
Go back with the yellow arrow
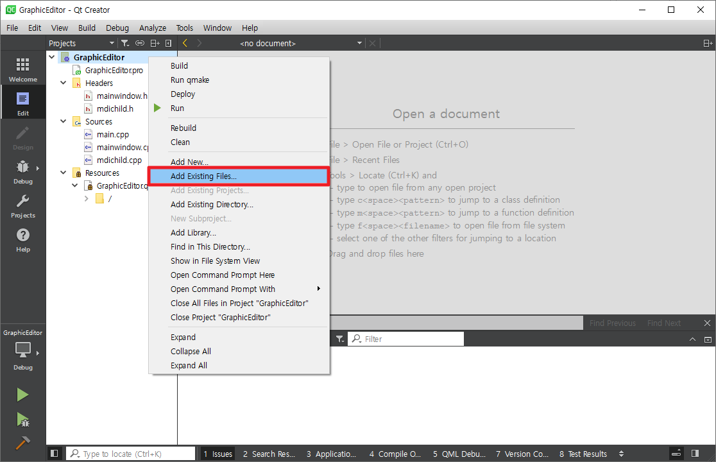coord(185,43)
